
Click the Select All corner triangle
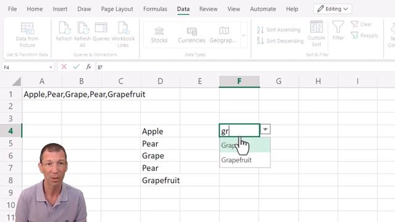pos(17,81)
